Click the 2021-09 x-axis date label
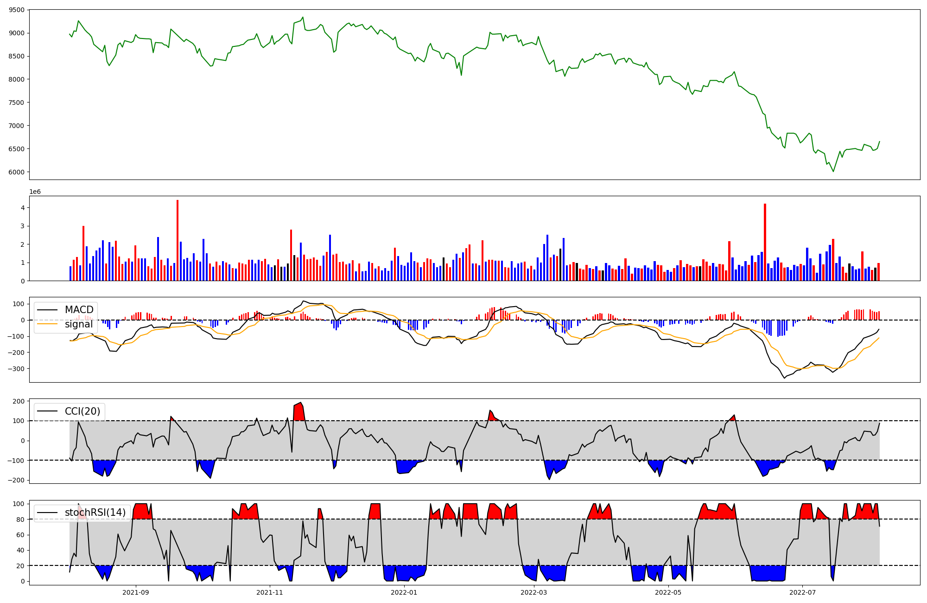This screenshot has width=927, height=603. click(x=136, y=592)
